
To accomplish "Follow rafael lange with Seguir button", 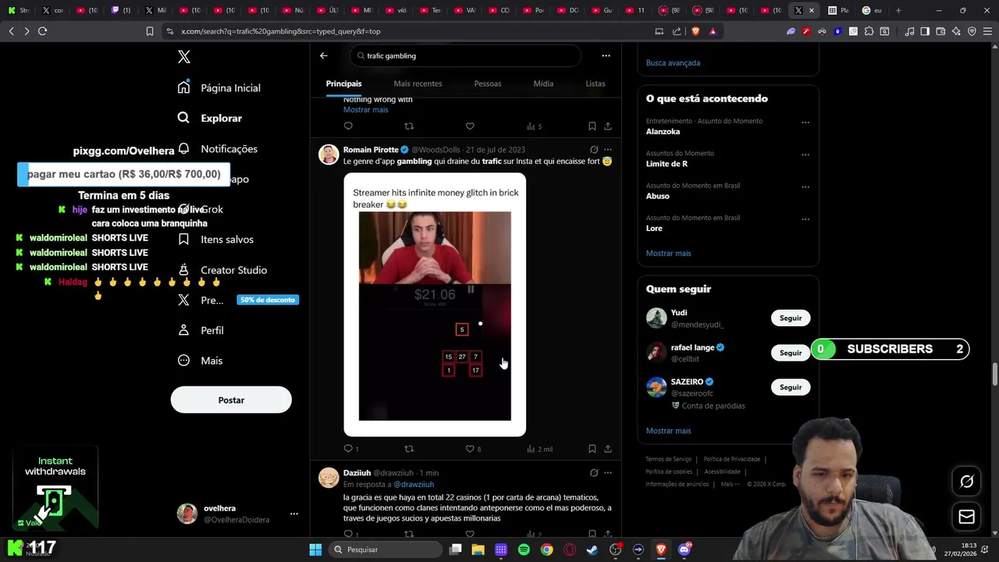I will 791,353.
